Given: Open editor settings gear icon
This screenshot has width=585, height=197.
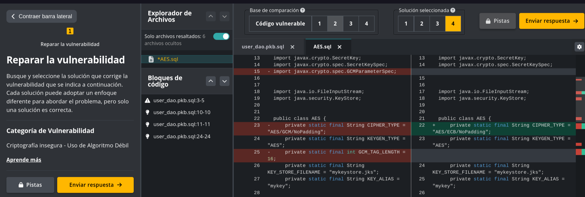Looking at the screenshot, I should [x=579, y=47].
